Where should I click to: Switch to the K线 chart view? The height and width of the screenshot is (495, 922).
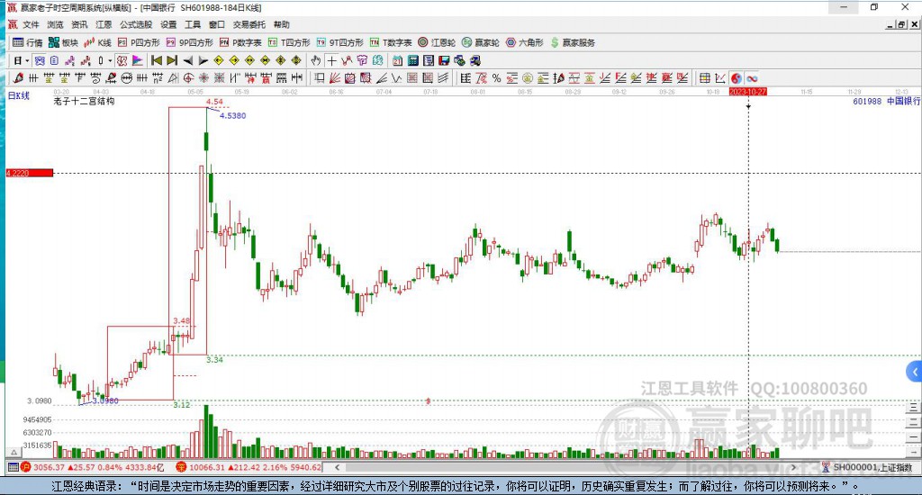coord(97,42)
